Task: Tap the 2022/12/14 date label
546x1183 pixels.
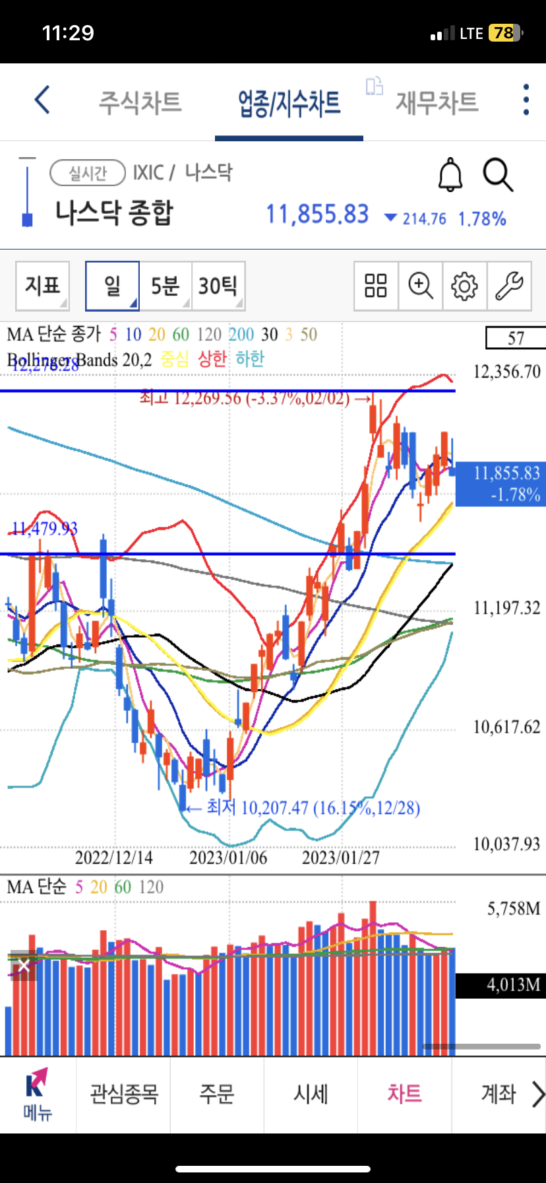Action: coord(113,858)
